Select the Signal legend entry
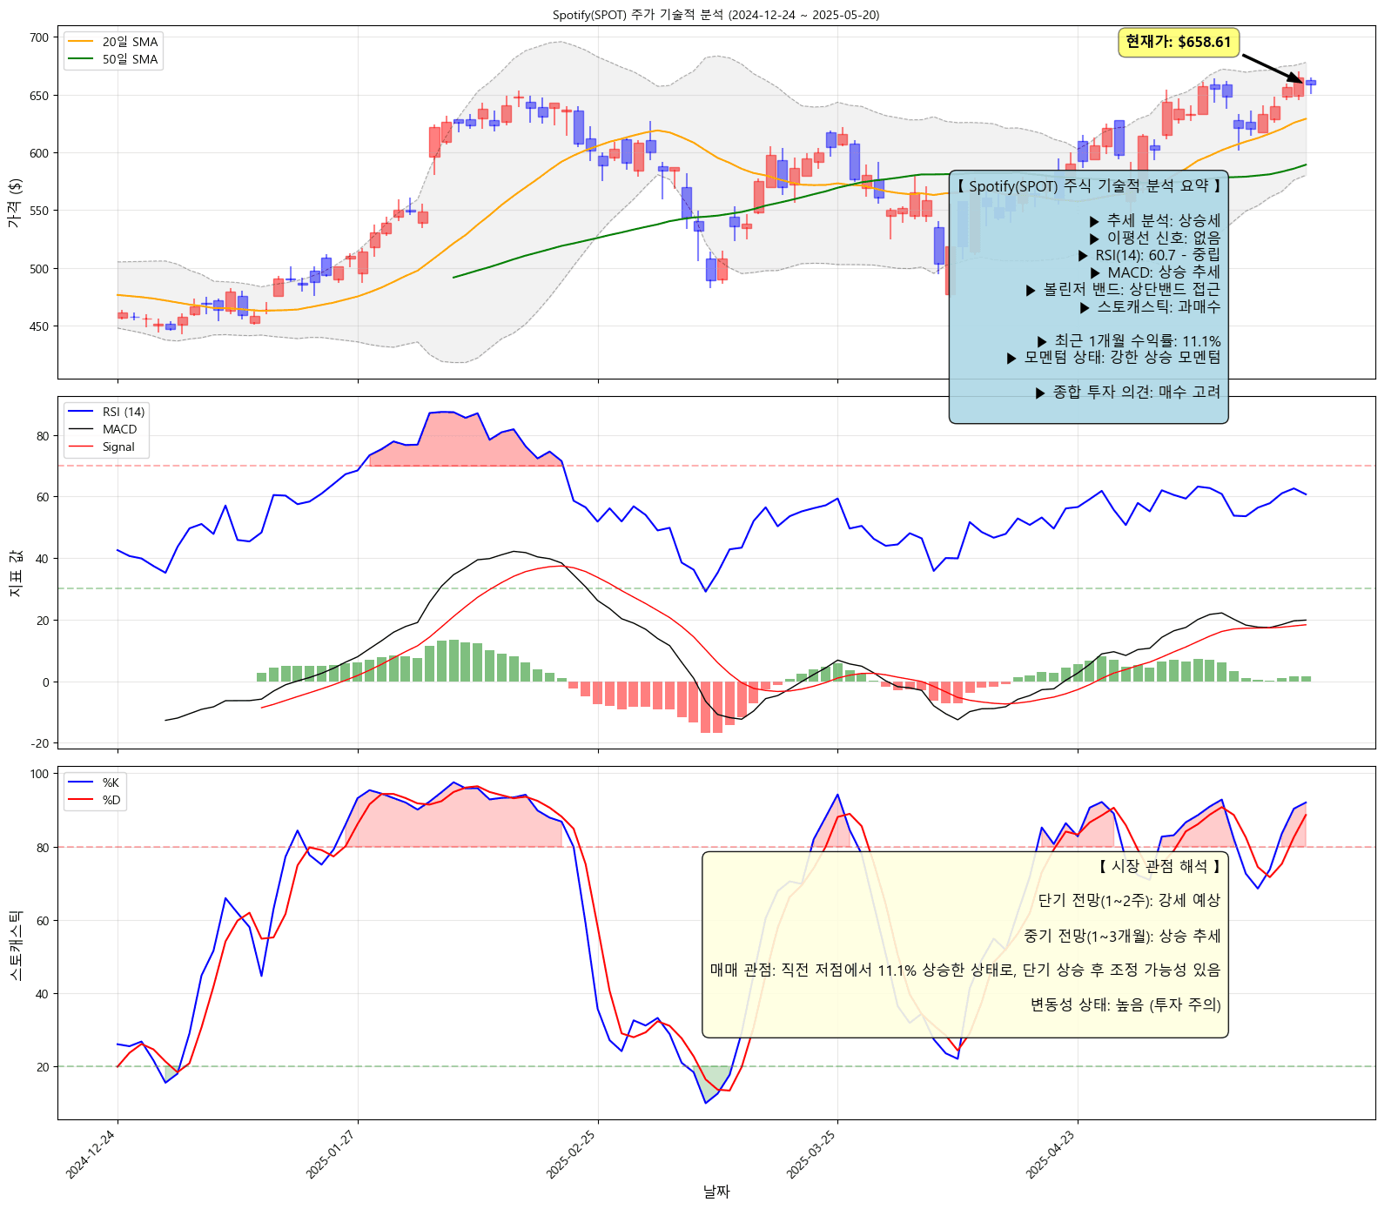 click(x=102, y=447)
